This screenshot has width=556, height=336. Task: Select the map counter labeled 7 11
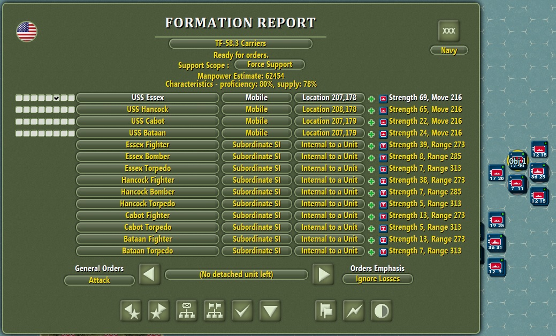pos(517,184)
